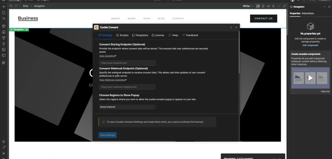Switch to the Interactions tab
Viewport: 332px width, 159px height.
point(308,13)
